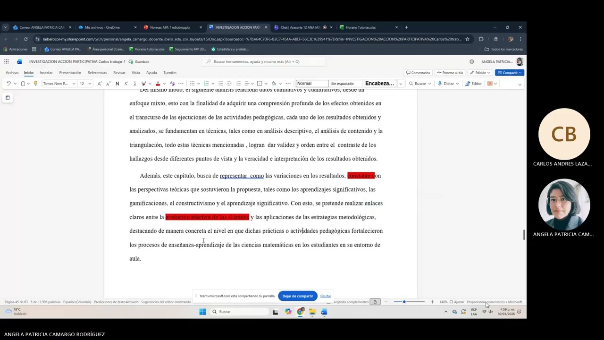This screenshot has height=340, width=604.
Task: Click the Ponerse al día button
Action: click(x=450, y=73)
